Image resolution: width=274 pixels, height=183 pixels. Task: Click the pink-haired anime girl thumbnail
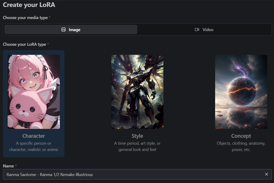point(34,92)
